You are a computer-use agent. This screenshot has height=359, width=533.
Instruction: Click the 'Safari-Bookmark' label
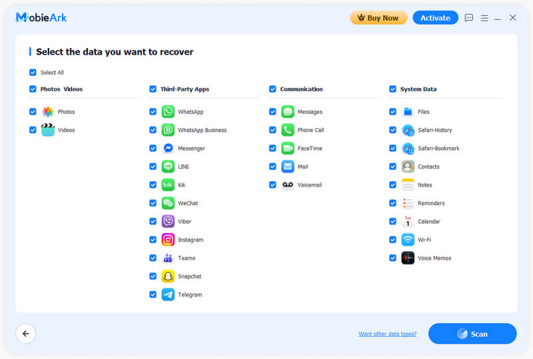click(438, 149)
